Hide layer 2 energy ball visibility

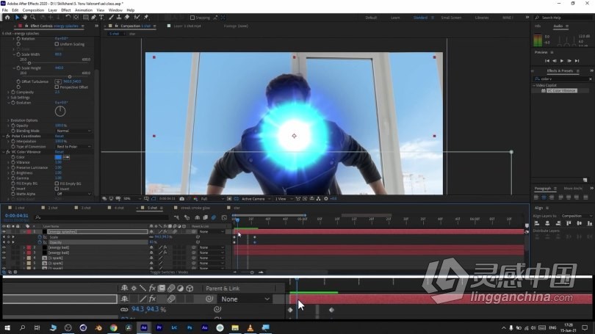[4, 247]
